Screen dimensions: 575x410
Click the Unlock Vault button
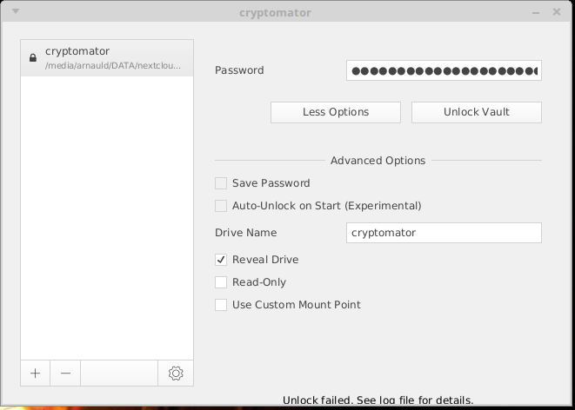477,112
